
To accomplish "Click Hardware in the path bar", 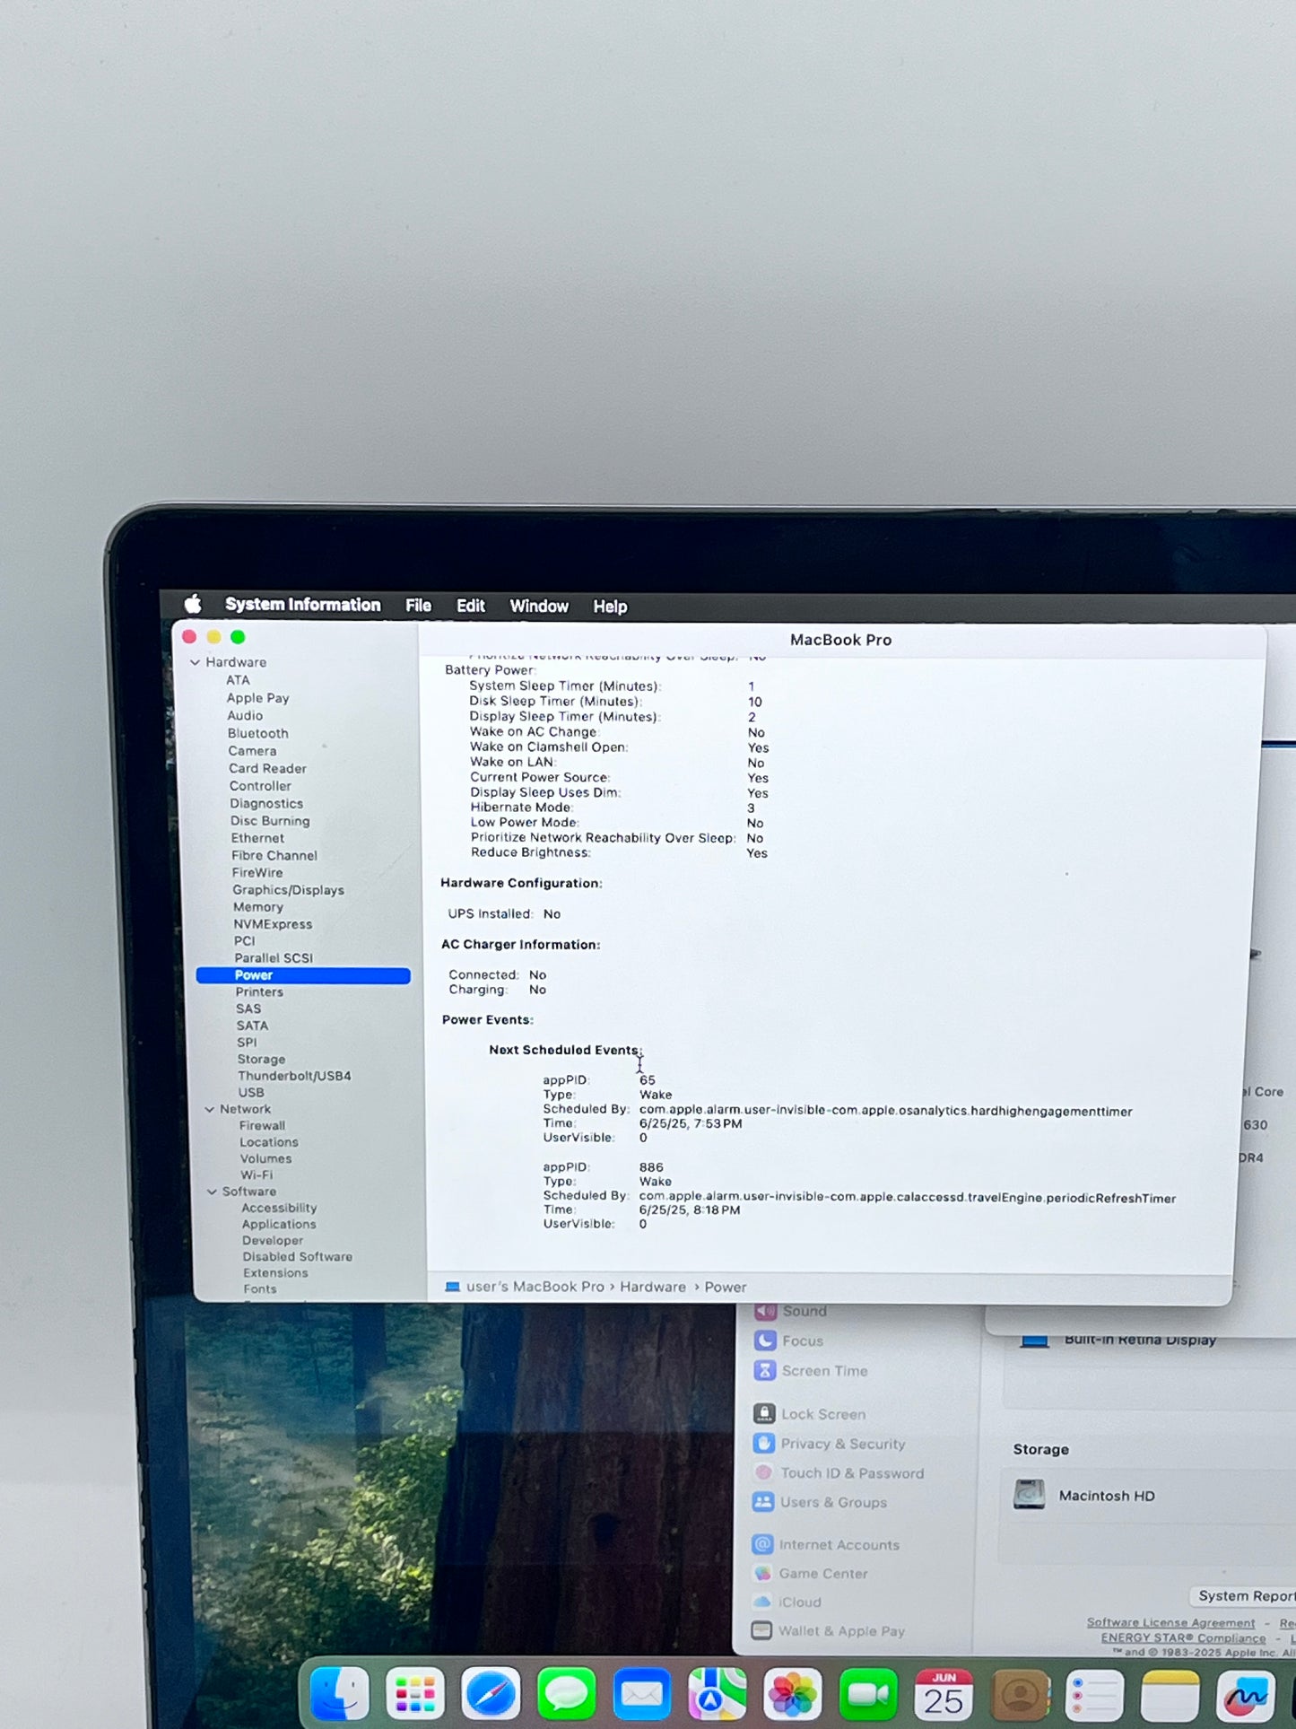I will pos(653,1287).
